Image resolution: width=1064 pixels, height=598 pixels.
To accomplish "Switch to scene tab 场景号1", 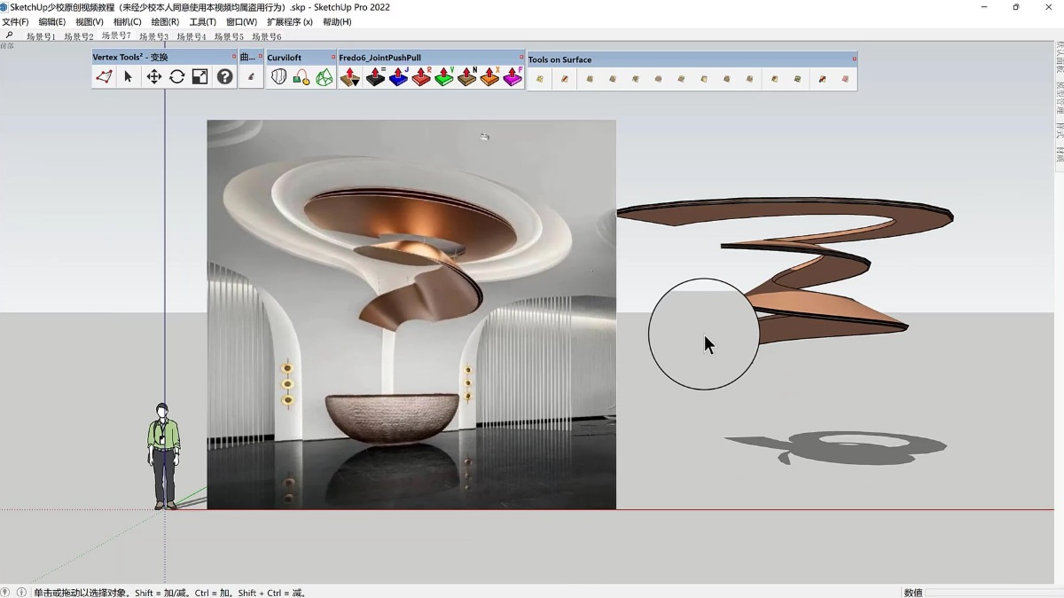I will click(41, 37).
